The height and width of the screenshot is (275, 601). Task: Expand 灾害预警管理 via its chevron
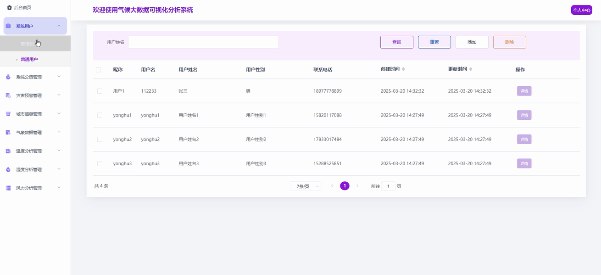tap(59, 95)
